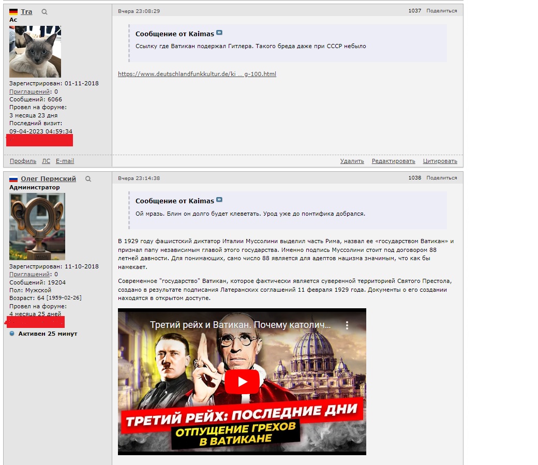Viewport: 538px width, 465px height.
Task: Click video title Третий рейх и Ватикан
Action: pyautogui.click(x=240, y=325)
